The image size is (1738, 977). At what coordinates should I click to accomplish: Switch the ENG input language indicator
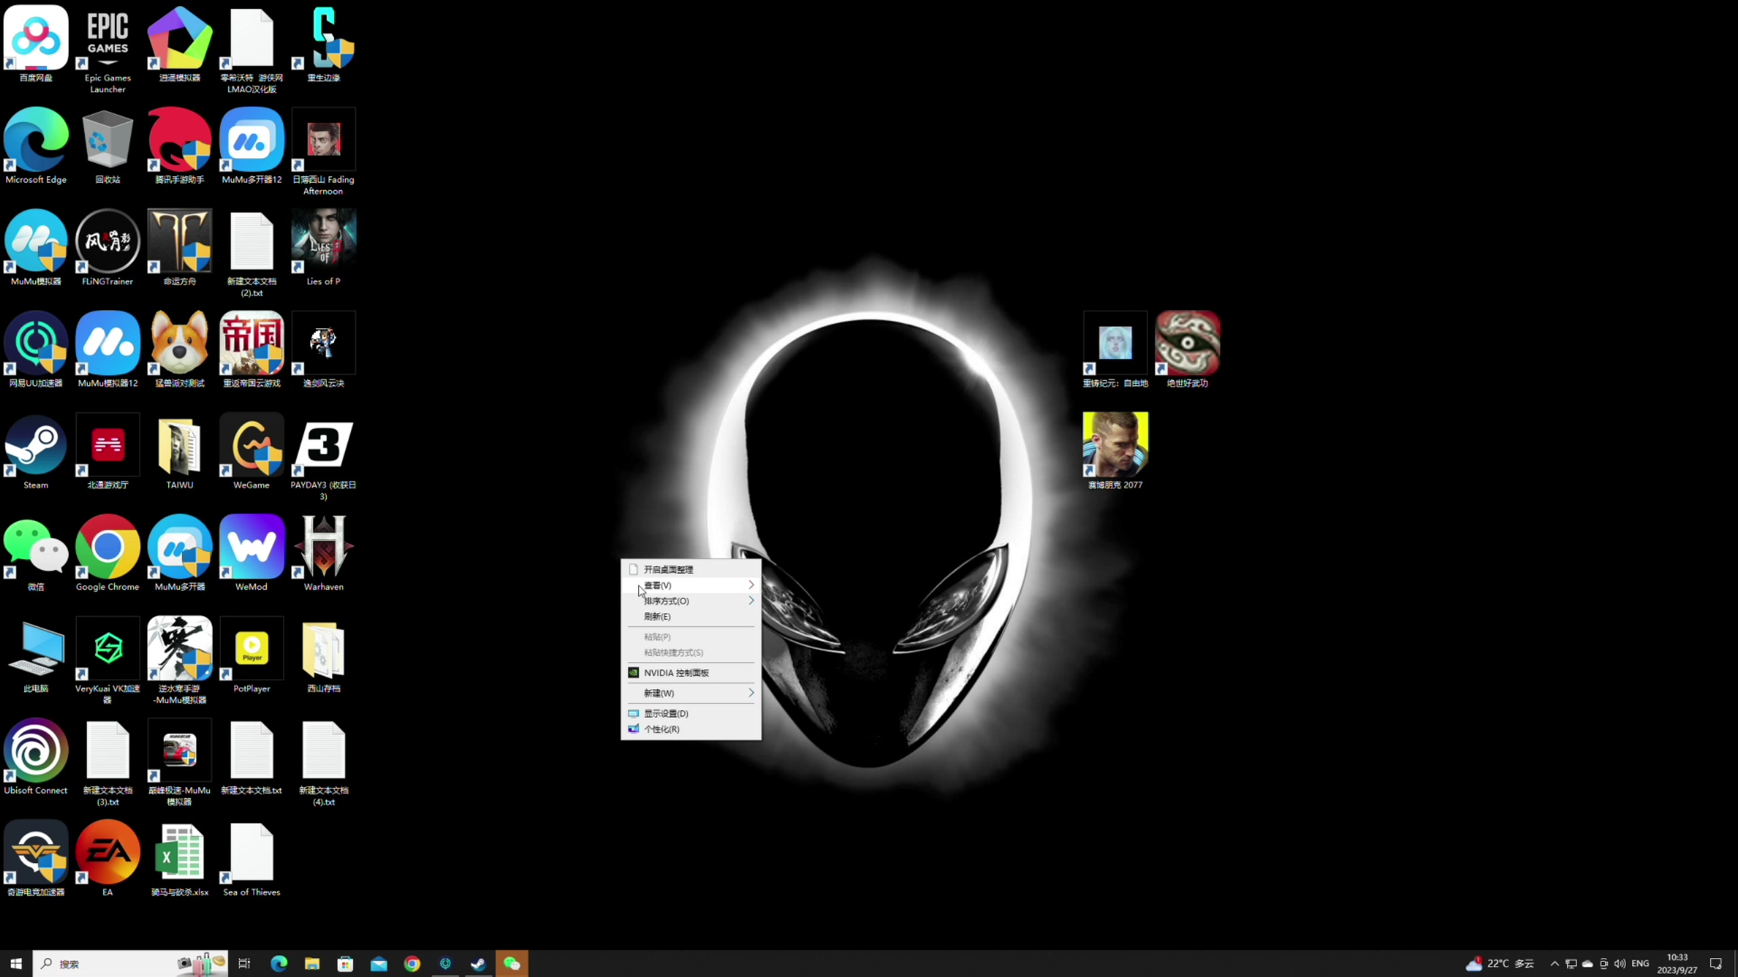pos(1640,963)
